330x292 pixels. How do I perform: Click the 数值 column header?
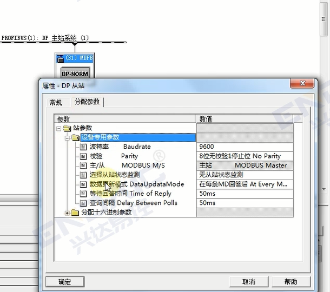coord(245,119)
